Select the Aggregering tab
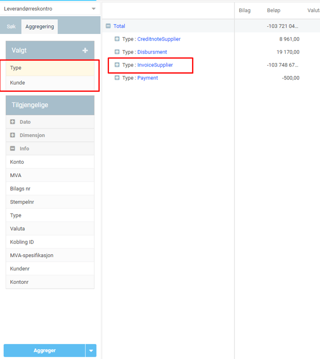The width and height of the screenshot is (320, 359). click(40, 27)
